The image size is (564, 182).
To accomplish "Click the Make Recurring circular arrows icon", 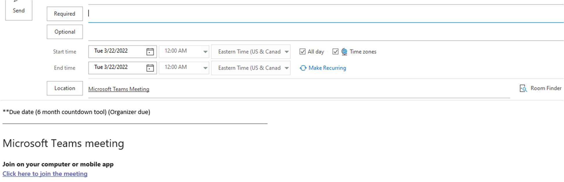I will 303,68.
